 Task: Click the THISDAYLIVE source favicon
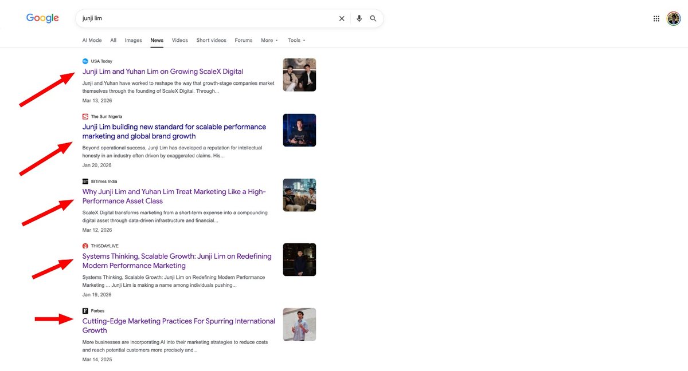pos(85,246)
